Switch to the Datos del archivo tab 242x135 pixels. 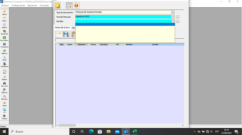tap(62, 28)
